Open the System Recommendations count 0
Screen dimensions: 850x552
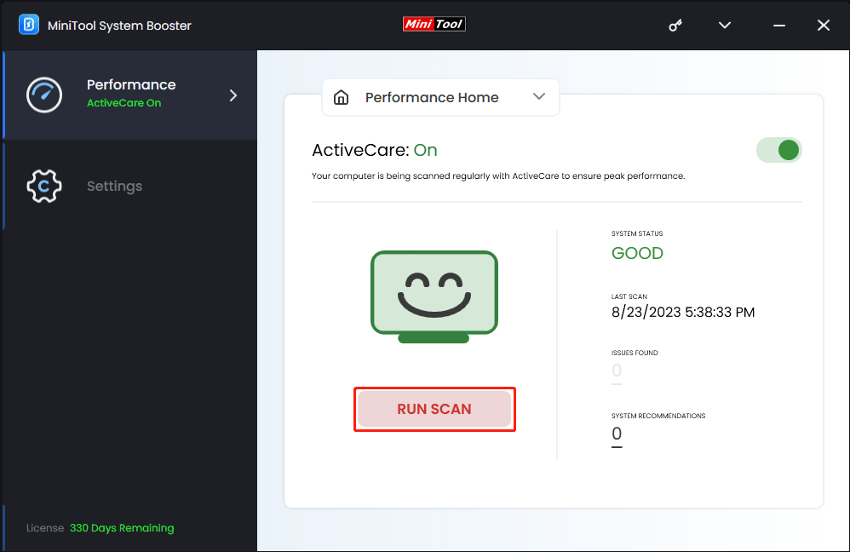[617, 434]
